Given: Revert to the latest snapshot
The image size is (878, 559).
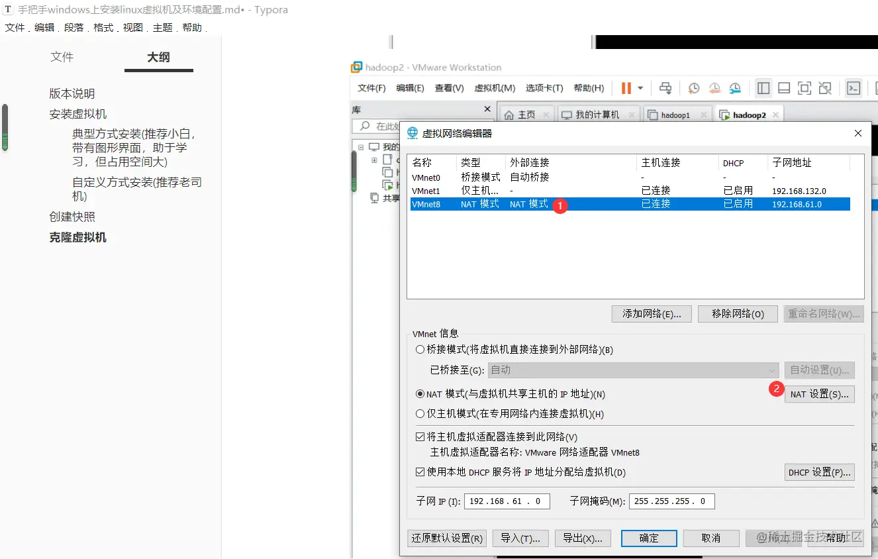Looking at the screenshot, I should [x=715, y=87].
